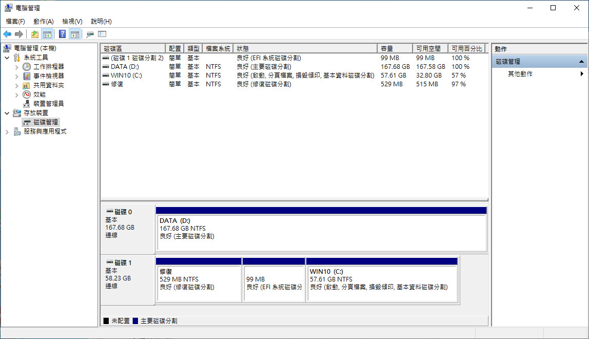Select the WIN10 (C:) partition block

coord(381,280)
